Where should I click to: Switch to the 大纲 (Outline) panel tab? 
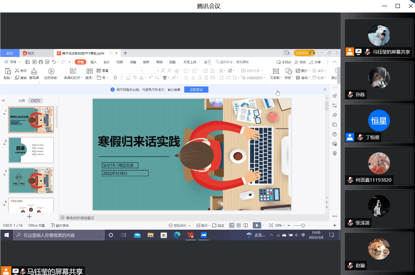pyautogui.click(x=22, y=101)
